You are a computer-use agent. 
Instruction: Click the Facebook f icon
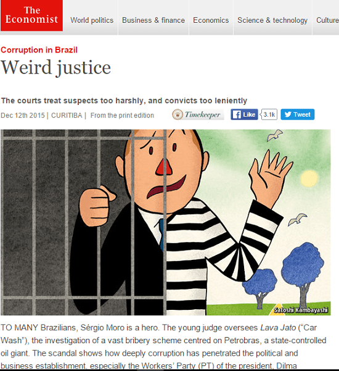click(x=236, y=115)
